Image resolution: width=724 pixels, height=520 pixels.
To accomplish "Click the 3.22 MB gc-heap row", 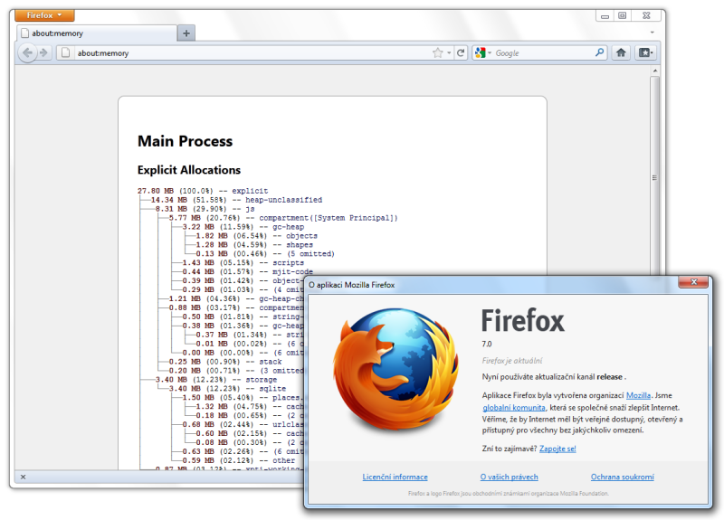I will coord(243,227).
